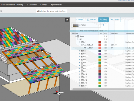Click the Inv1.Str1 string icon
Viewport: 134px width, 101px height.
click(85, 48)
